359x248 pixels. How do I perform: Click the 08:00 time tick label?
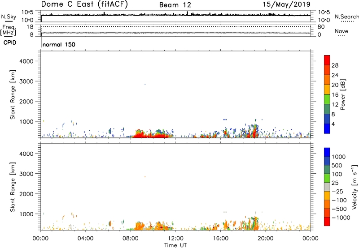pyautogui.click(x=131, y=239)
